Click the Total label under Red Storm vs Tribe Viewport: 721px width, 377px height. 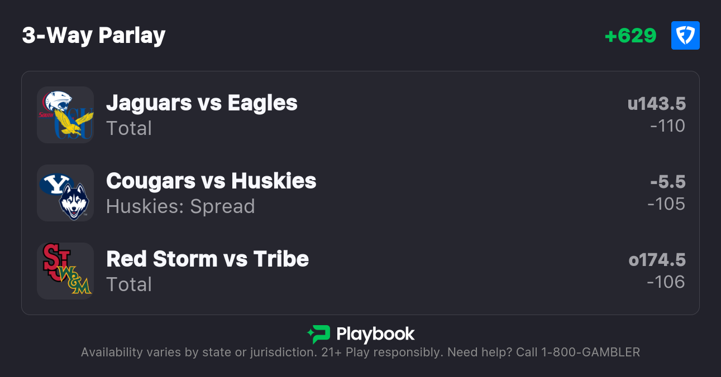pyautogui.click(x=129, y=284)
